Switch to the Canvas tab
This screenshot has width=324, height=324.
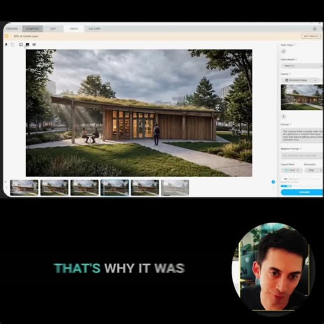pos(32,29)
